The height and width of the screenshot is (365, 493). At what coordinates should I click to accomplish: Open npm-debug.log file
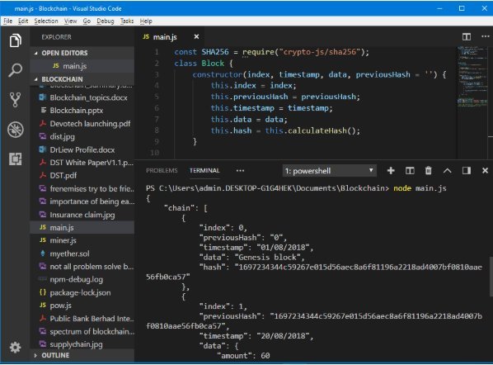pyautogui.click(x=82, y=280)
